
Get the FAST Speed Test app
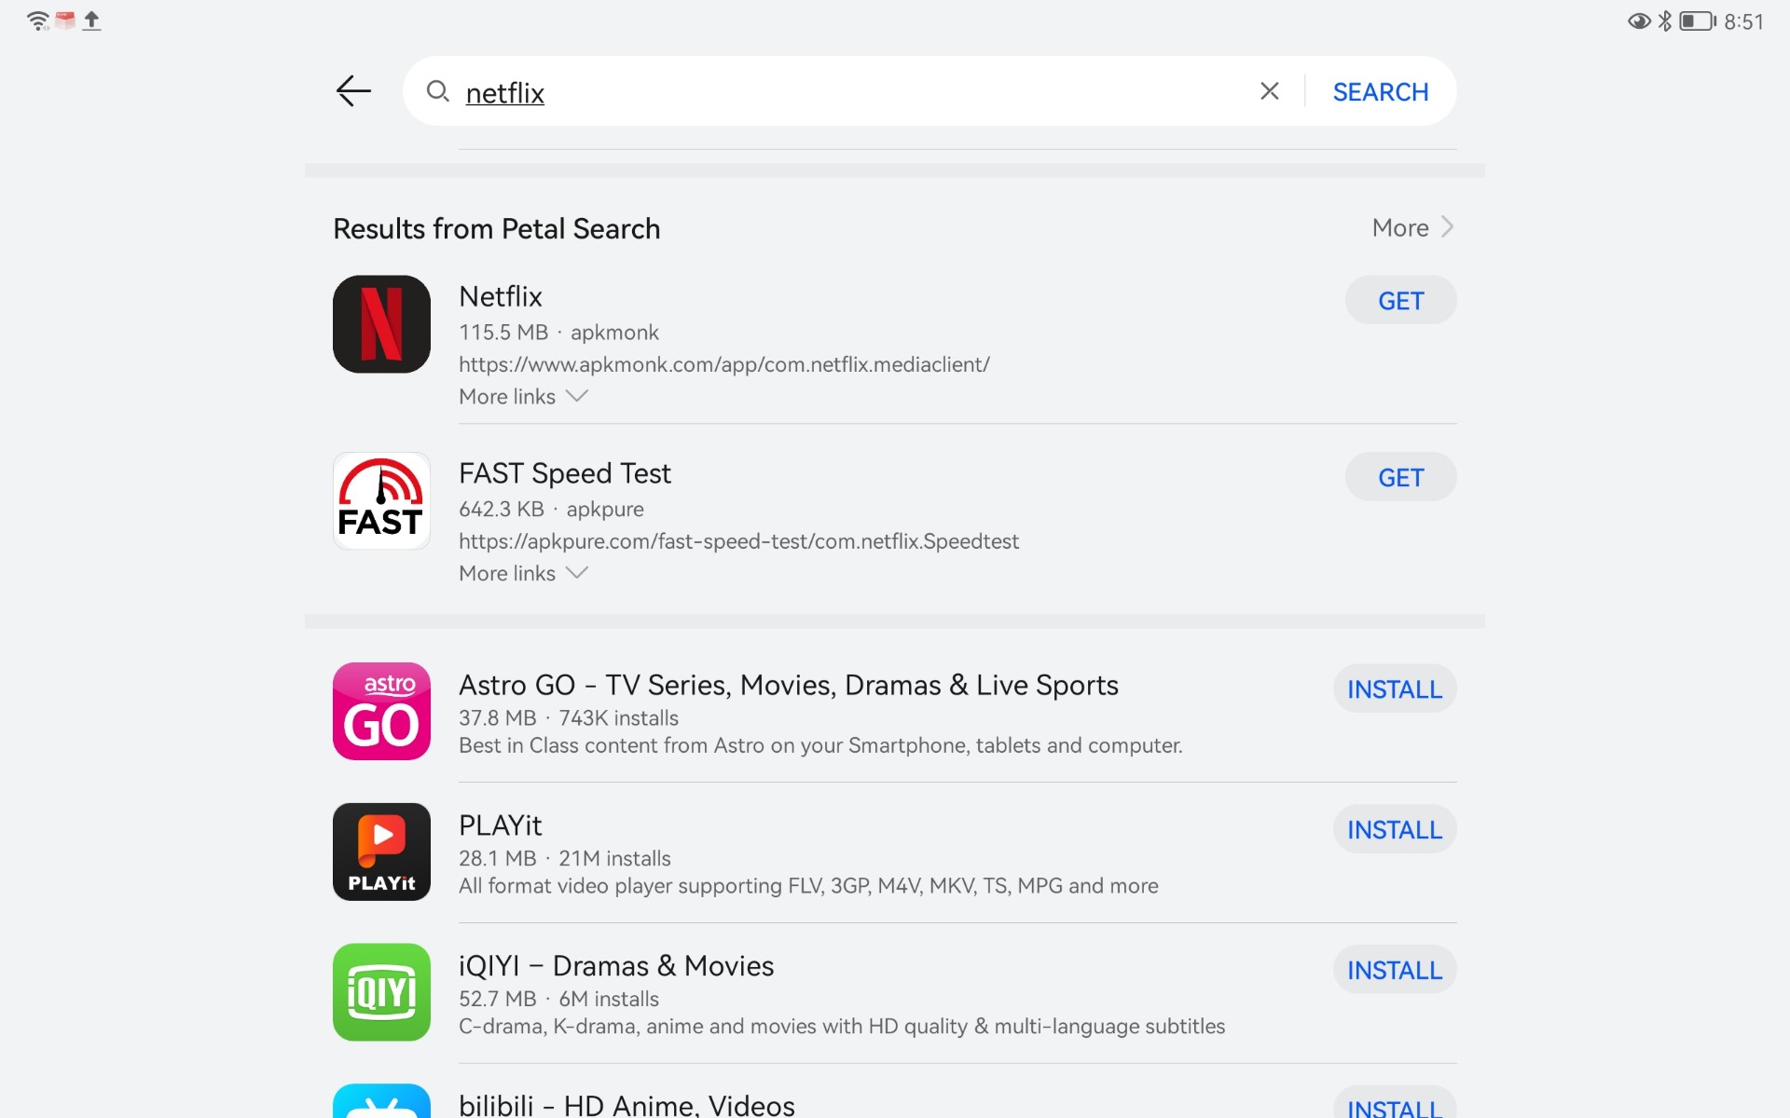pos(1400,477)
